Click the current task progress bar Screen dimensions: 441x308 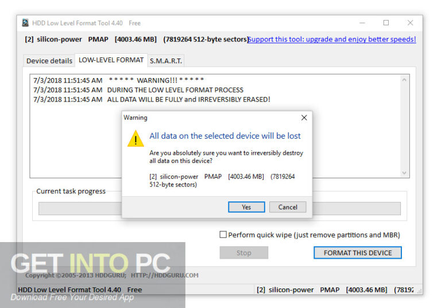click(x=219, y=209)
